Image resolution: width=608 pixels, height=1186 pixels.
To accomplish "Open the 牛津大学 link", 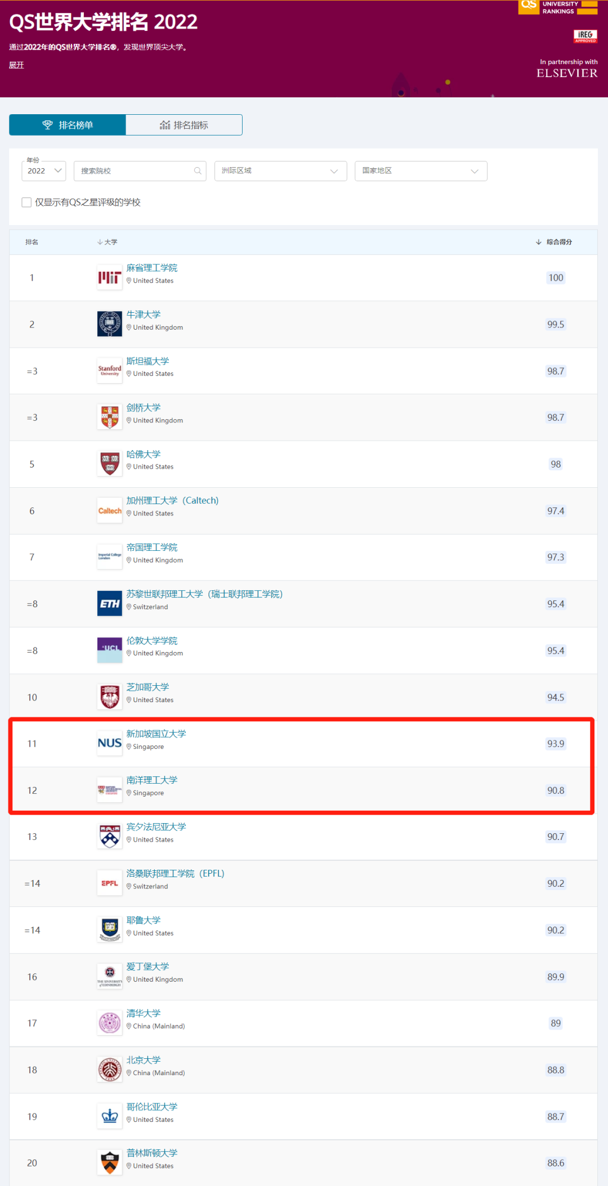I will [x=144, y=315].
